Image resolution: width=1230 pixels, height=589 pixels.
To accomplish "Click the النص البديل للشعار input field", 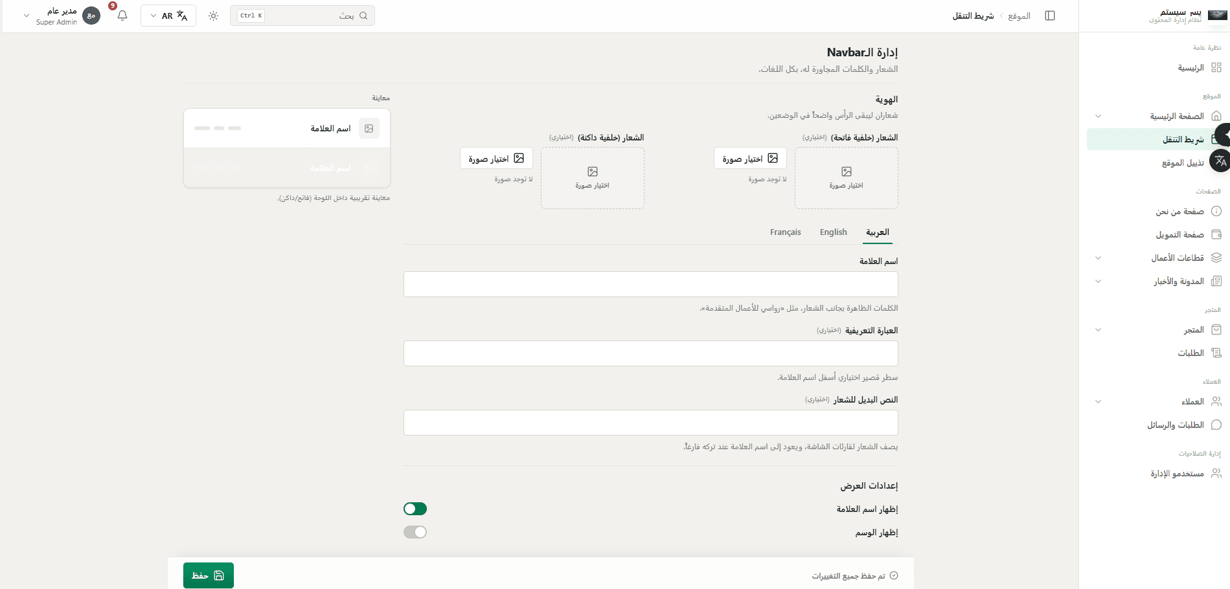I will click(651, 423).
